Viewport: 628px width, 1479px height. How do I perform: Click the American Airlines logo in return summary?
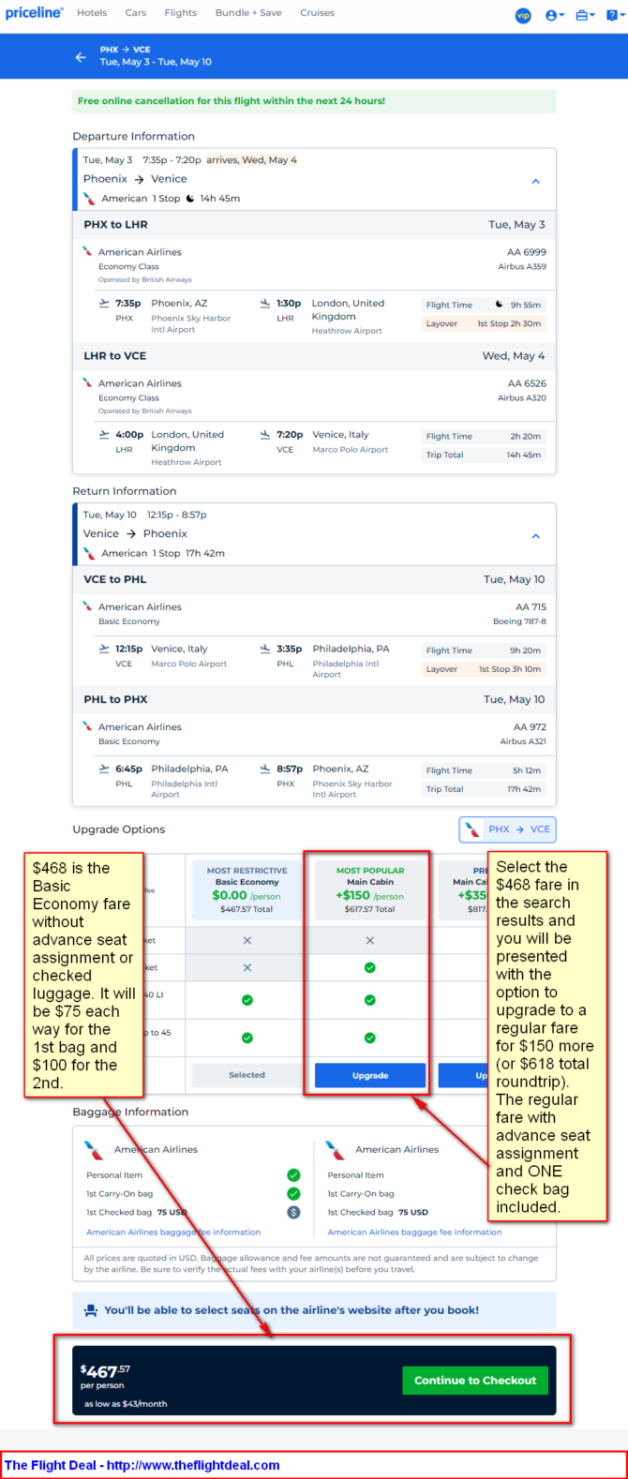pos(89,553)
